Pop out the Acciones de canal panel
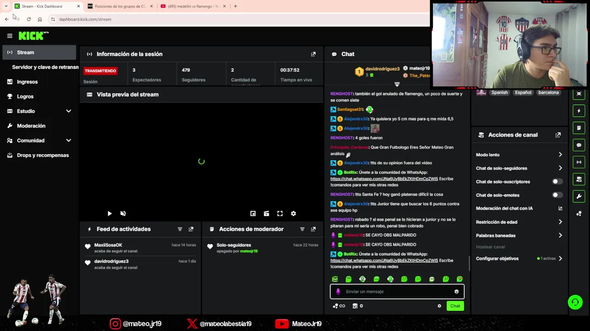 (558, 135)
